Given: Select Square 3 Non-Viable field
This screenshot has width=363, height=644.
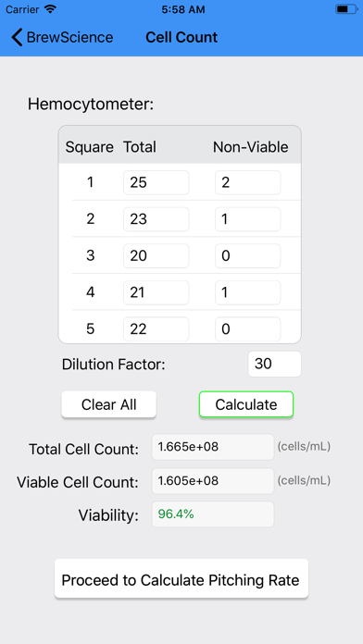Looking at the screenshot, I should coord(248,256).
